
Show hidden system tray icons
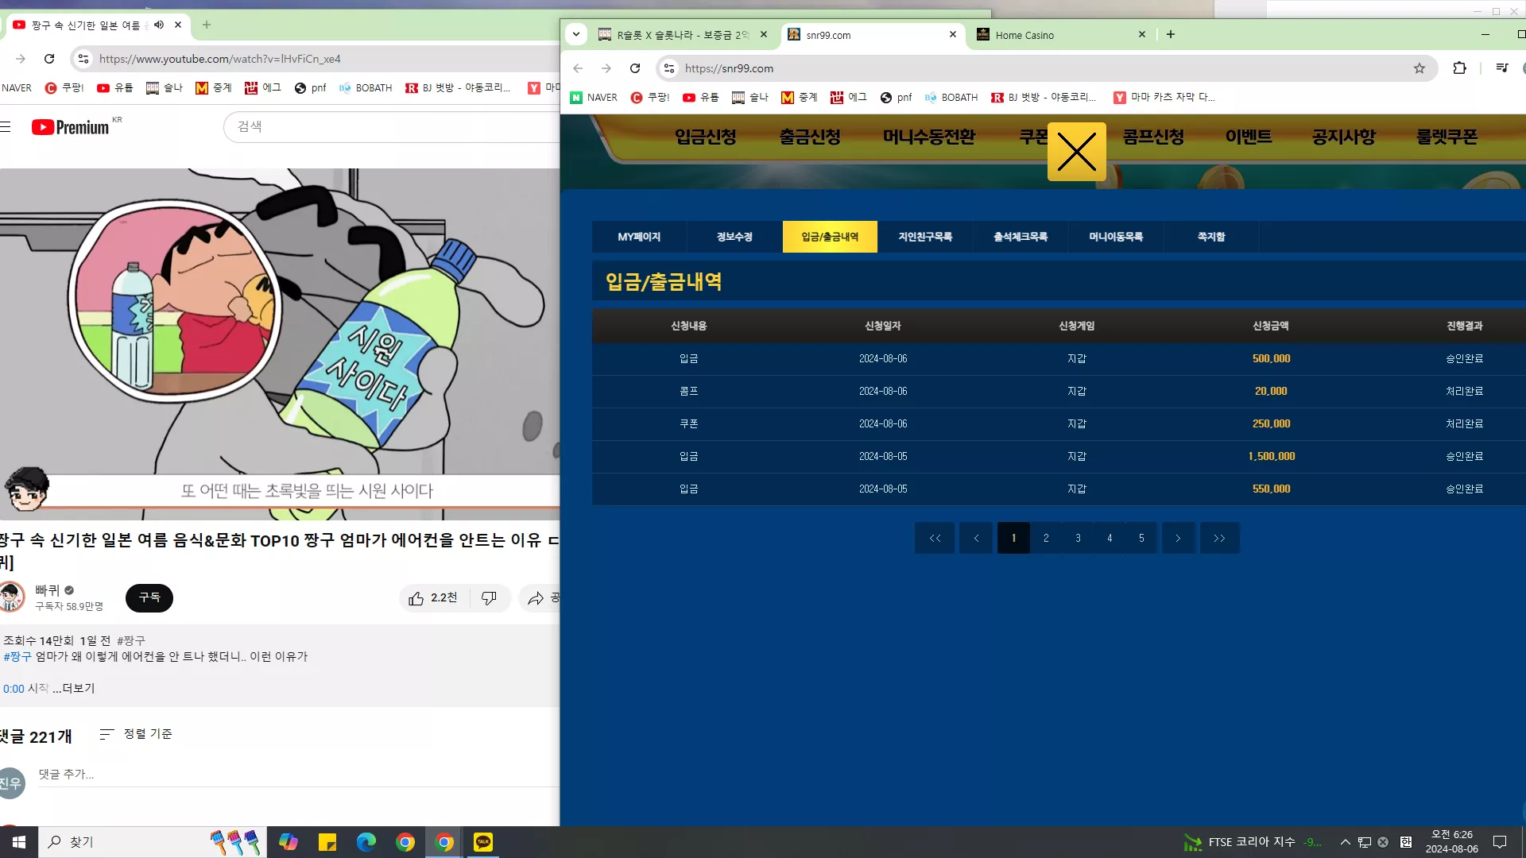click(1346, 842)
